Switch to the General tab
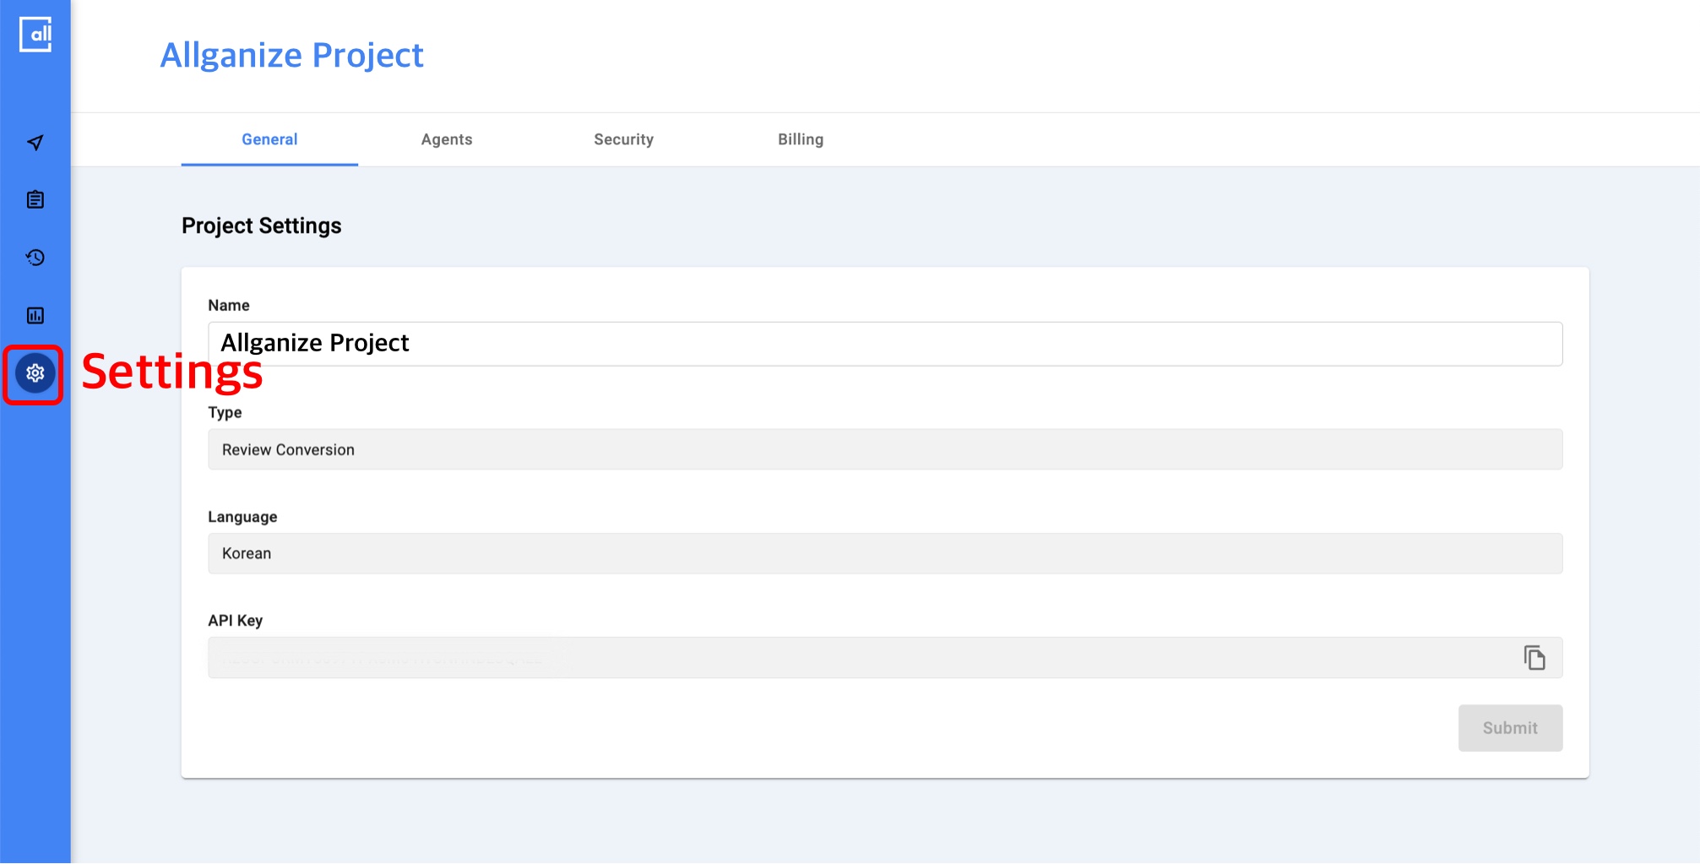The width and height of the screenshot is (1700, 864). click(x=269, y=139)
